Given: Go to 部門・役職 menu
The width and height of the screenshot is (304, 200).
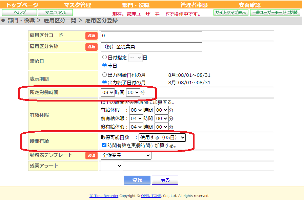Looking at the screenshot, I should click(x=136, y=5).
